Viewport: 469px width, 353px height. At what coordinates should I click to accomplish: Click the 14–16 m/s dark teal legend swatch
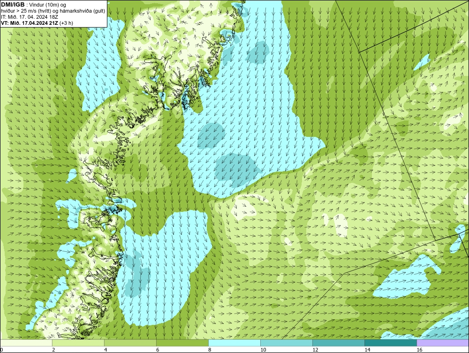click(x=391, y=343)
